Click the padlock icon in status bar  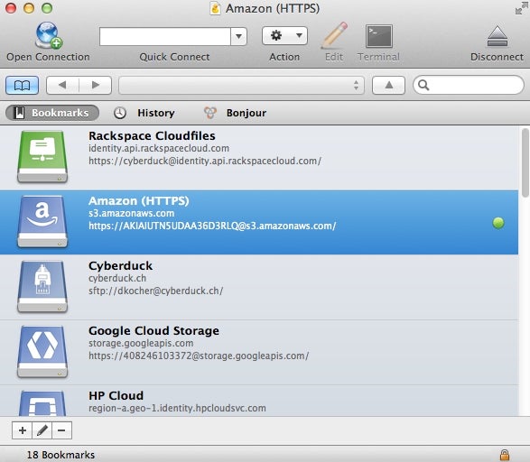505,455
